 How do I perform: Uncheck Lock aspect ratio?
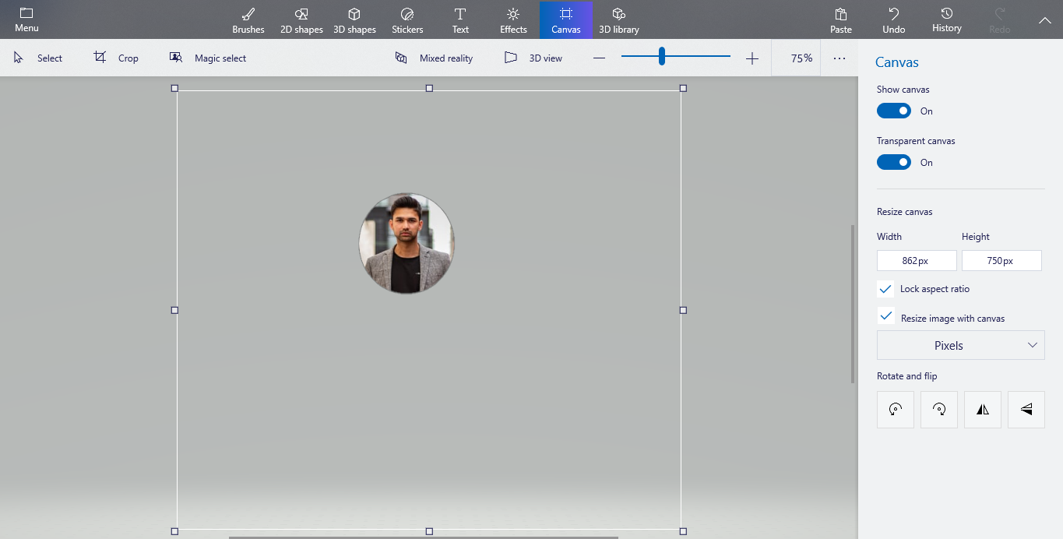tap(885, 288)
